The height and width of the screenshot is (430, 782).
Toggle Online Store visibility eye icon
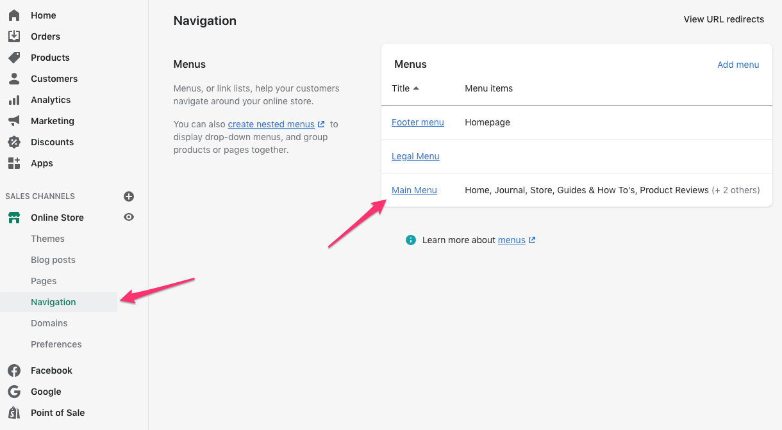coord(128,217)
